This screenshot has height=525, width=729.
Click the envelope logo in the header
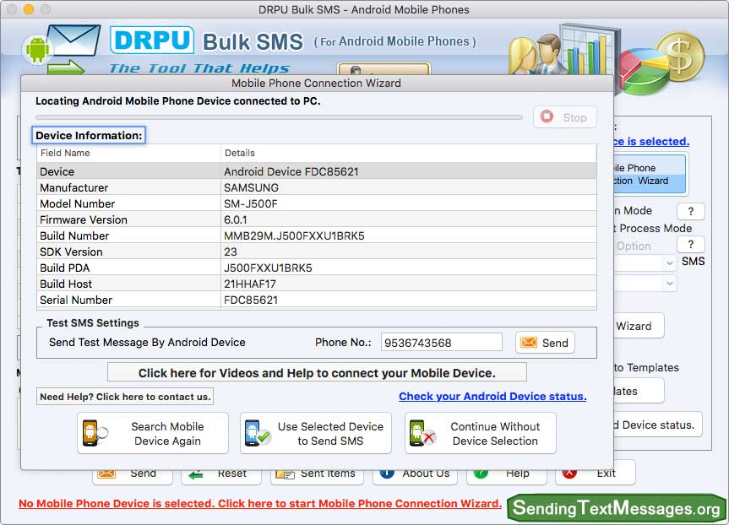click(x=74, y=41)
